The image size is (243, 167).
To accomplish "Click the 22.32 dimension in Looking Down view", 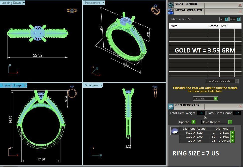I will coord(38,55).
